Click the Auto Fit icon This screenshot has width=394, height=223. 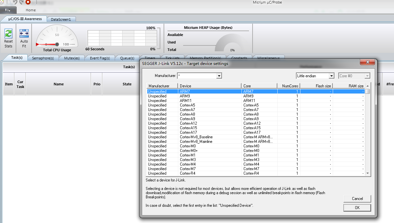pos(24,33)
